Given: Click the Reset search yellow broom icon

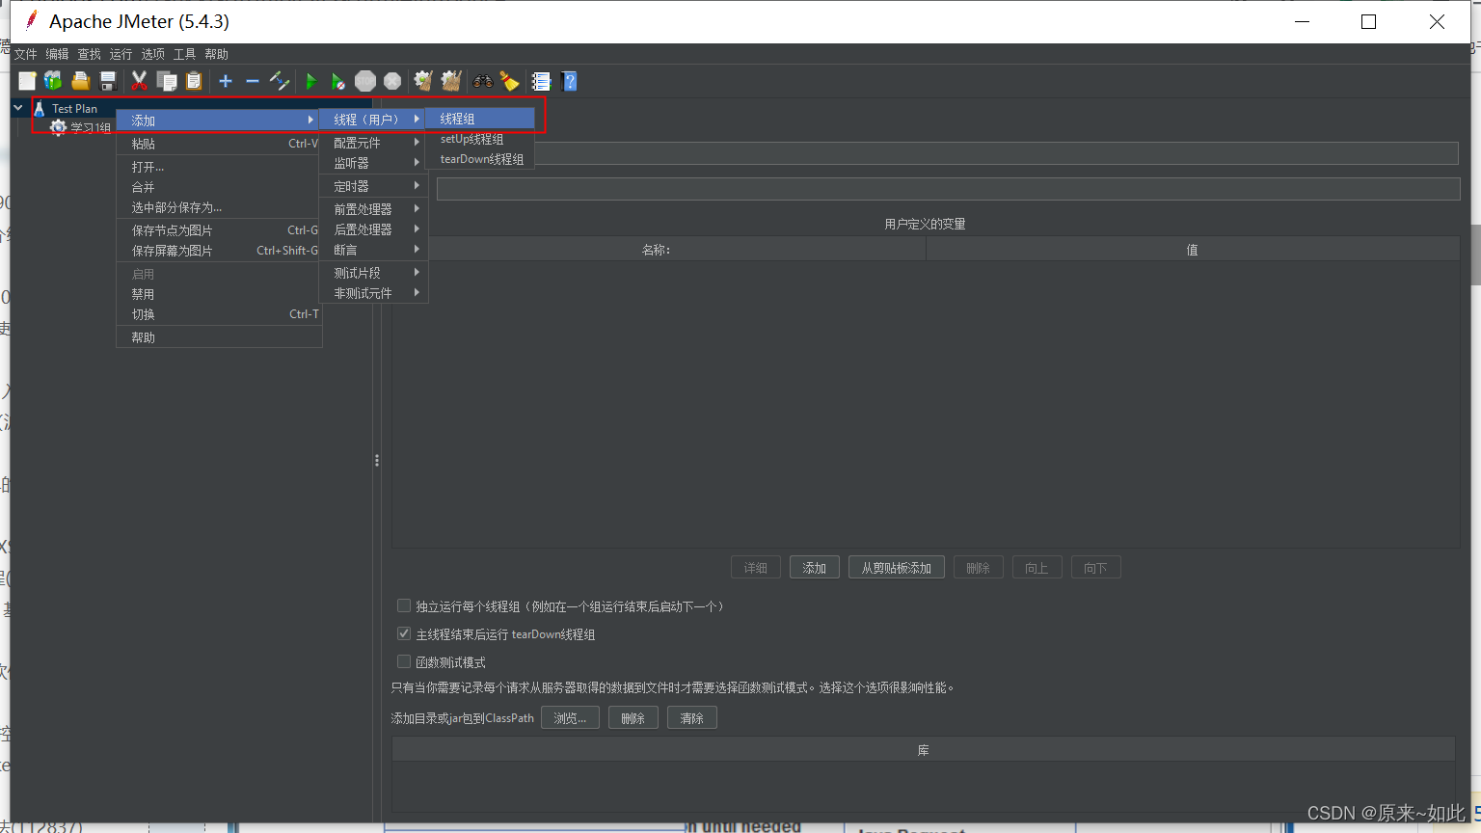Looking at the screenshot, I should (x=509, y=81).
